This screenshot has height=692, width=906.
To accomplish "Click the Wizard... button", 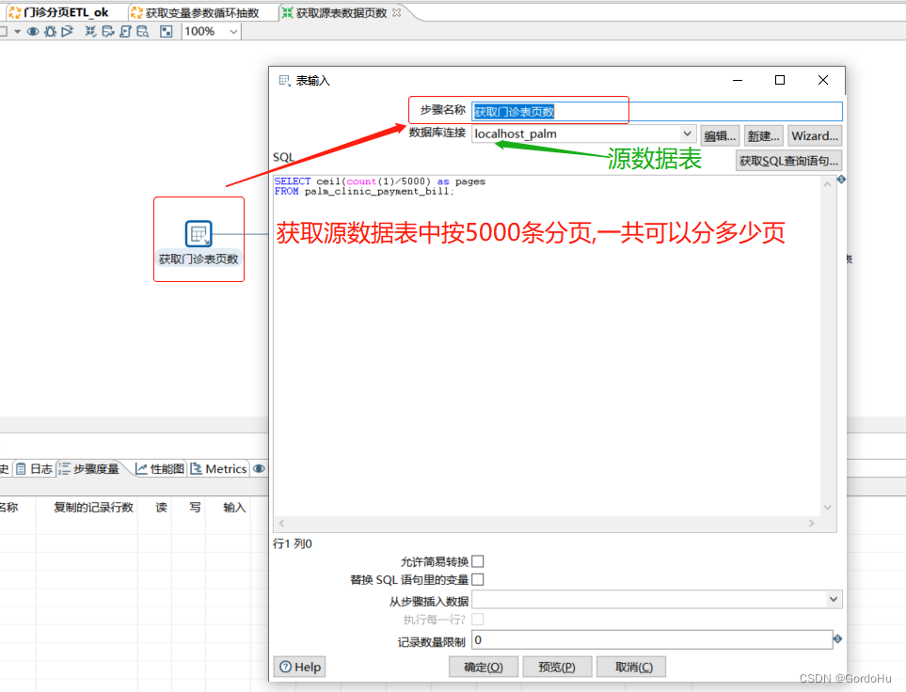I will click(815, 136).
